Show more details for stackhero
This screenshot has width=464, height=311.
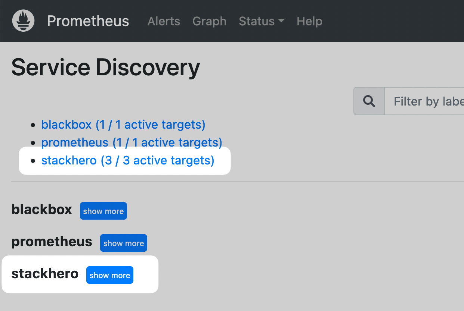(109, 275)
